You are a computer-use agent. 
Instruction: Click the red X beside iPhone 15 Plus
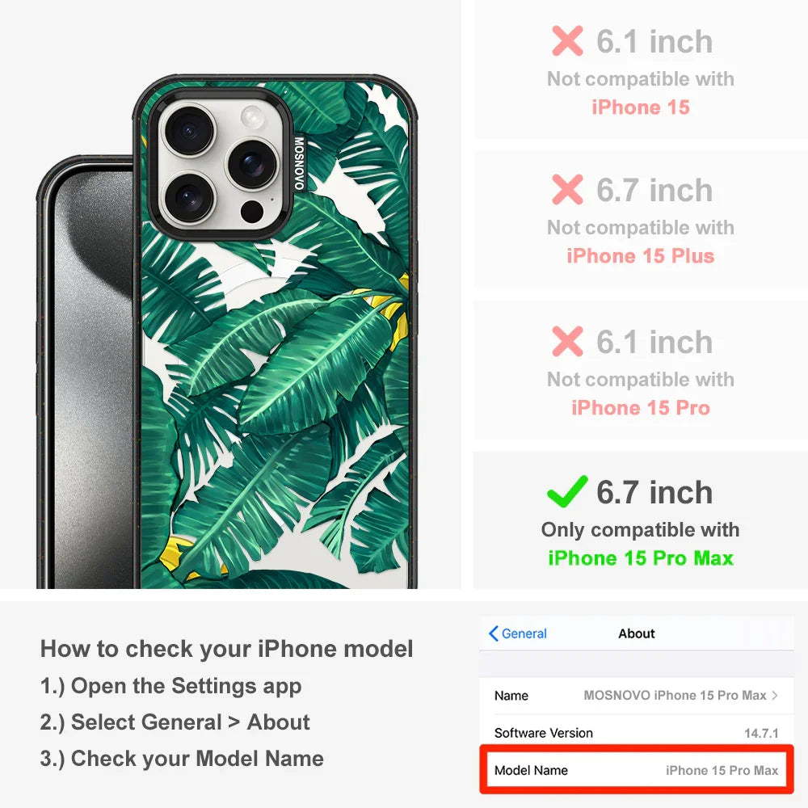tap(567, 189)
